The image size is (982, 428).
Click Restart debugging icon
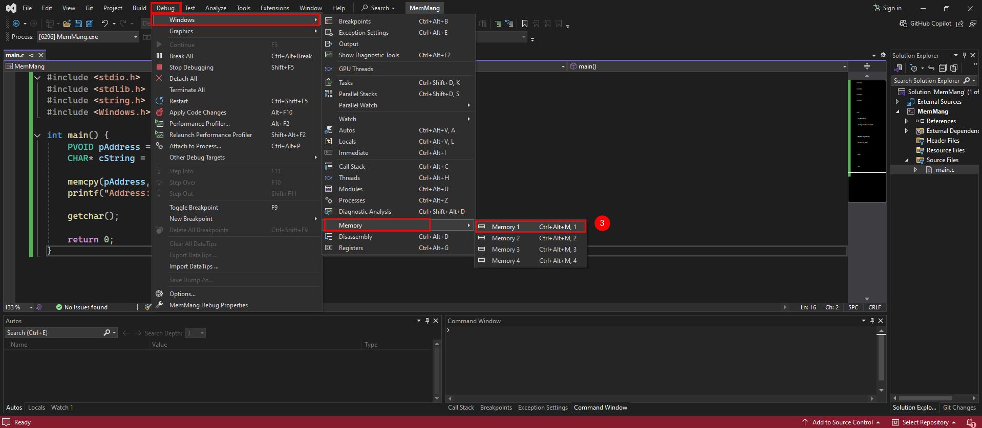[x=159, y=101]
